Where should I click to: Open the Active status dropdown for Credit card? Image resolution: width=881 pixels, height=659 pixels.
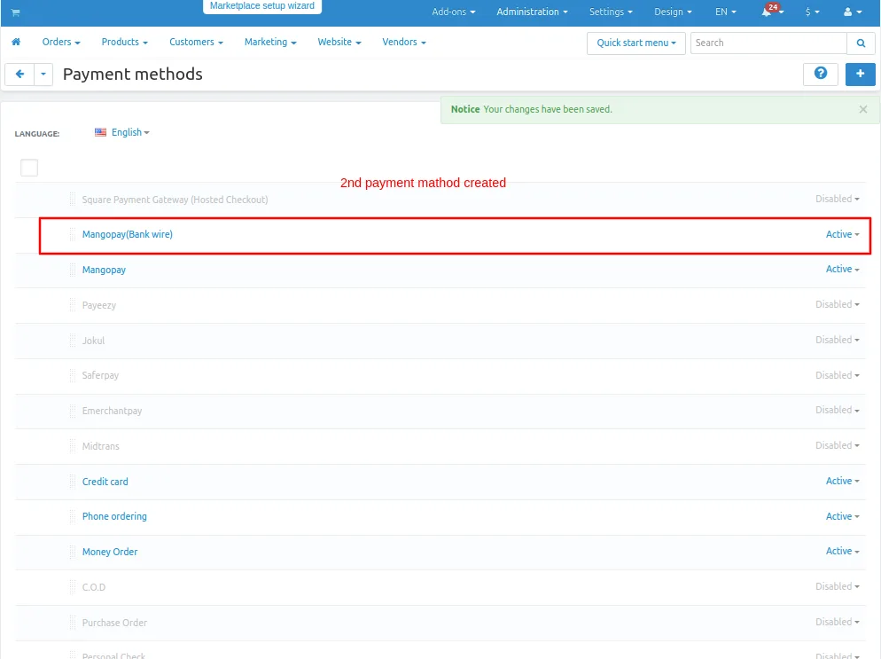pos(842,481)
